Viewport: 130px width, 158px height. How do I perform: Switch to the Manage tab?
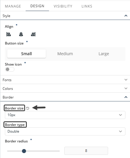[x=13, y=6]
